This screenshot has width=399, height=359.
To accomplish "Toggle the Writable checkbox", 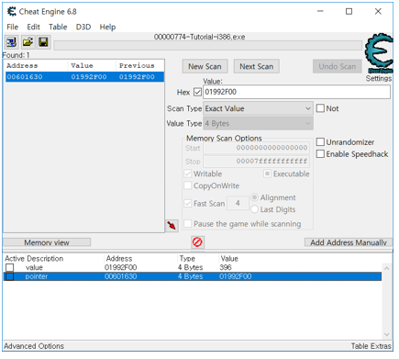I will click(188, 174).
